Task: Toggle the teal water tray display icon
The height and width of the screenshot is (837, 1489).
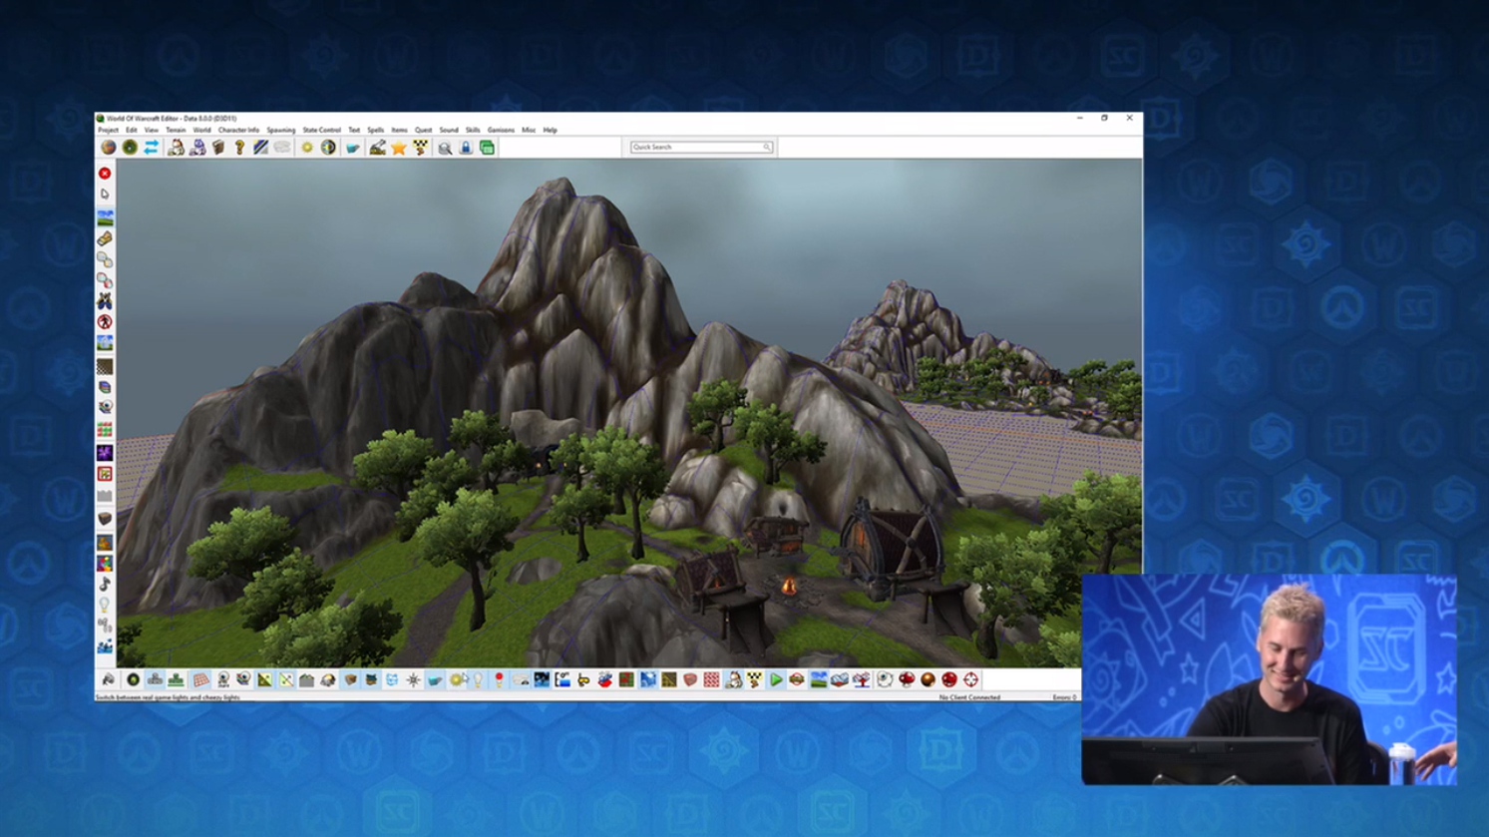Action: (x=435, y=680)
